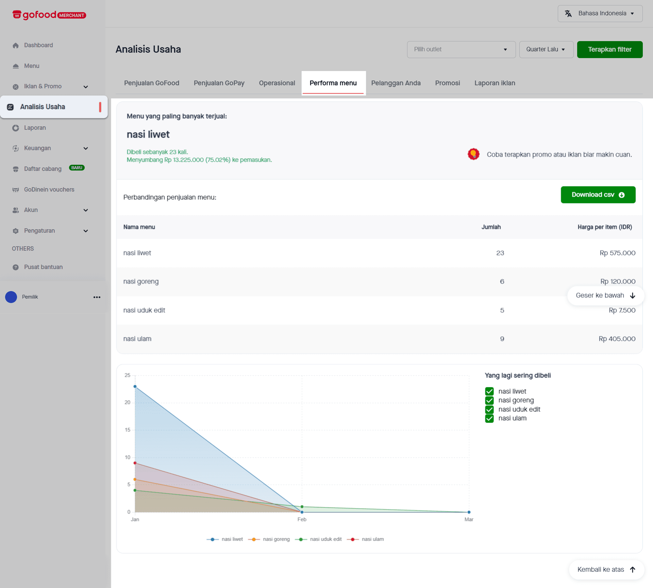The image size is (653, 588).
Task: Click the Harga per item (IDR) header
Action: click(605, 227)
